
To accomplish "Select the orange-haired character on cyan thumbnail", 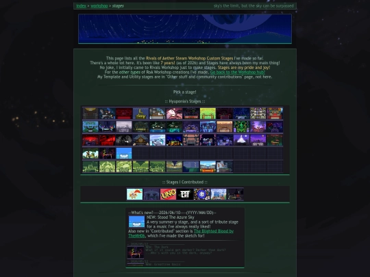I will [x=134, y=194].
